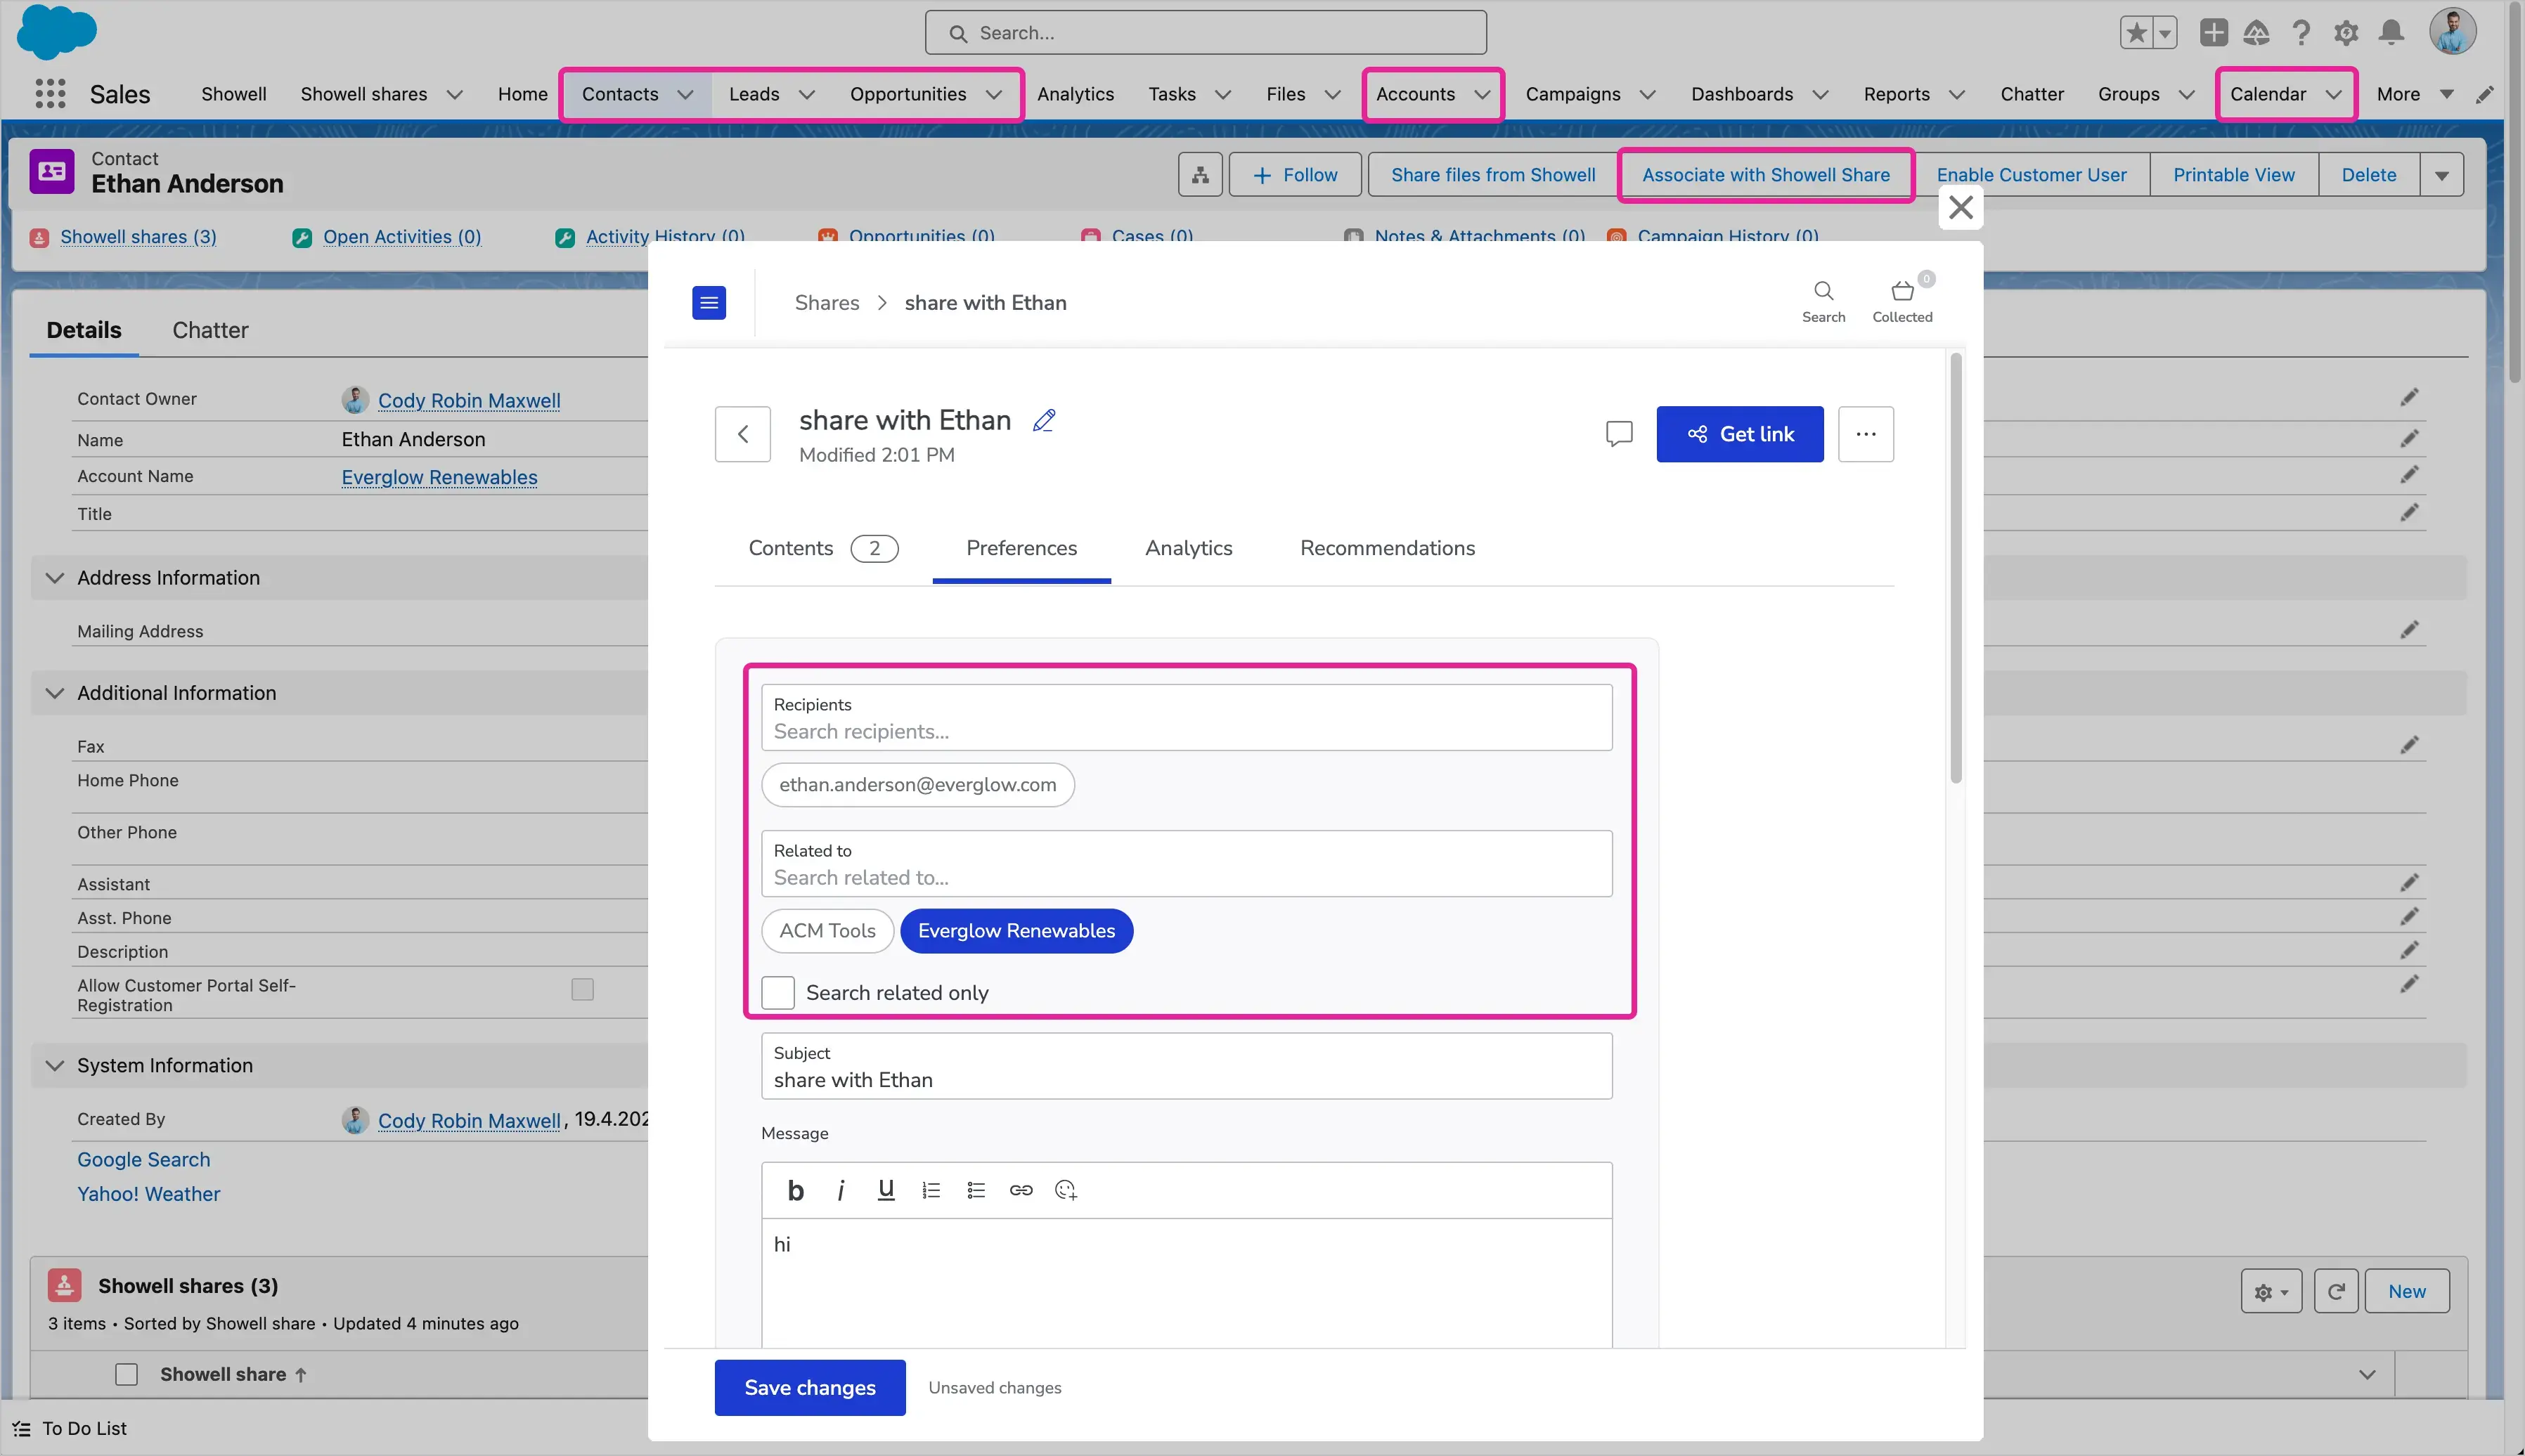This screenshot has width=2525, height=1456.
Task: Open the Chatter tab on contact record
Action: click(x=210, y=330)
